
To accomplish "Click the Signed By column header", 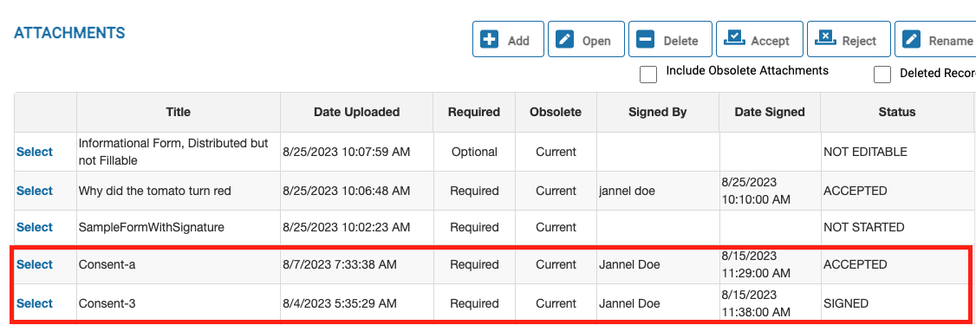I will (657, 112).
